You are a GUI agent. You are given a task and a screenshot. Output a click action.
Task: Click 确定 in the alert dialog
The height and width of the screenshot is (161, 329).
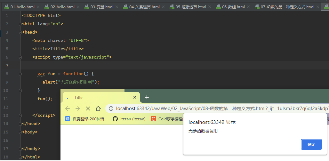[x=311, y=144]
